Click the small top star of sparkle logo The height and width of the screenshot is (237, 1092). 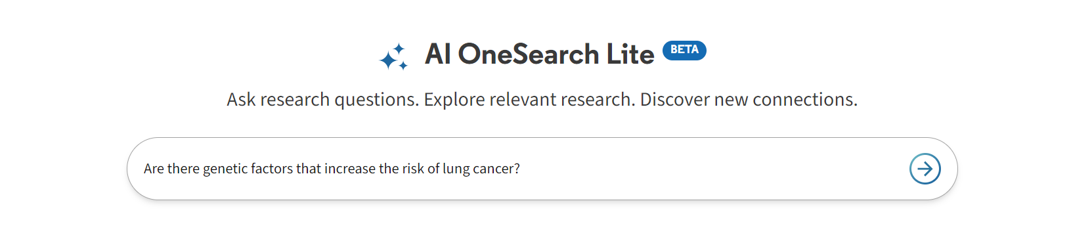(399, 49)
